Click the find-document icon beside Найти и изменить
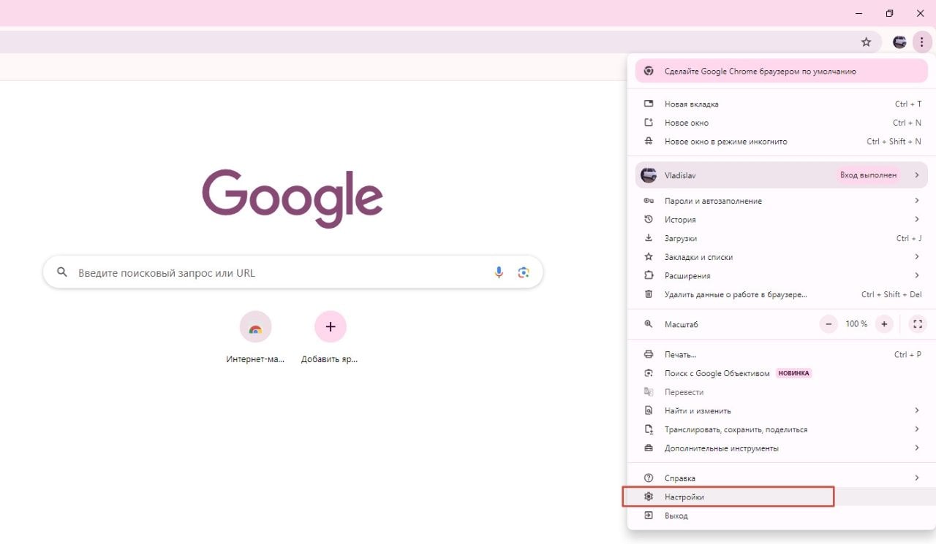Image resolution: width=936 pixels, height=544 pixels. click(x=648, y=410)
